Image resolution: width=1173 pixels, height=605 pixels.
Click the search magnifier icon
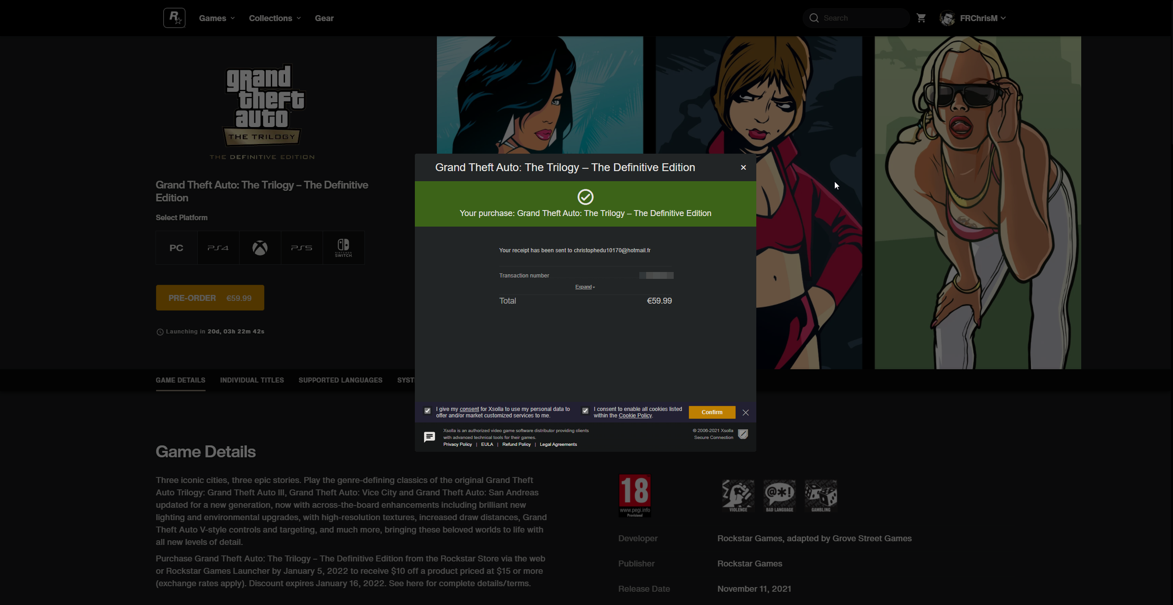(x=814, y=18)
